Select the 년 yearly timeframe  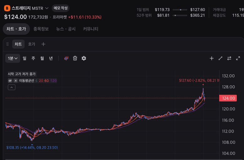[x=51, y=58]
